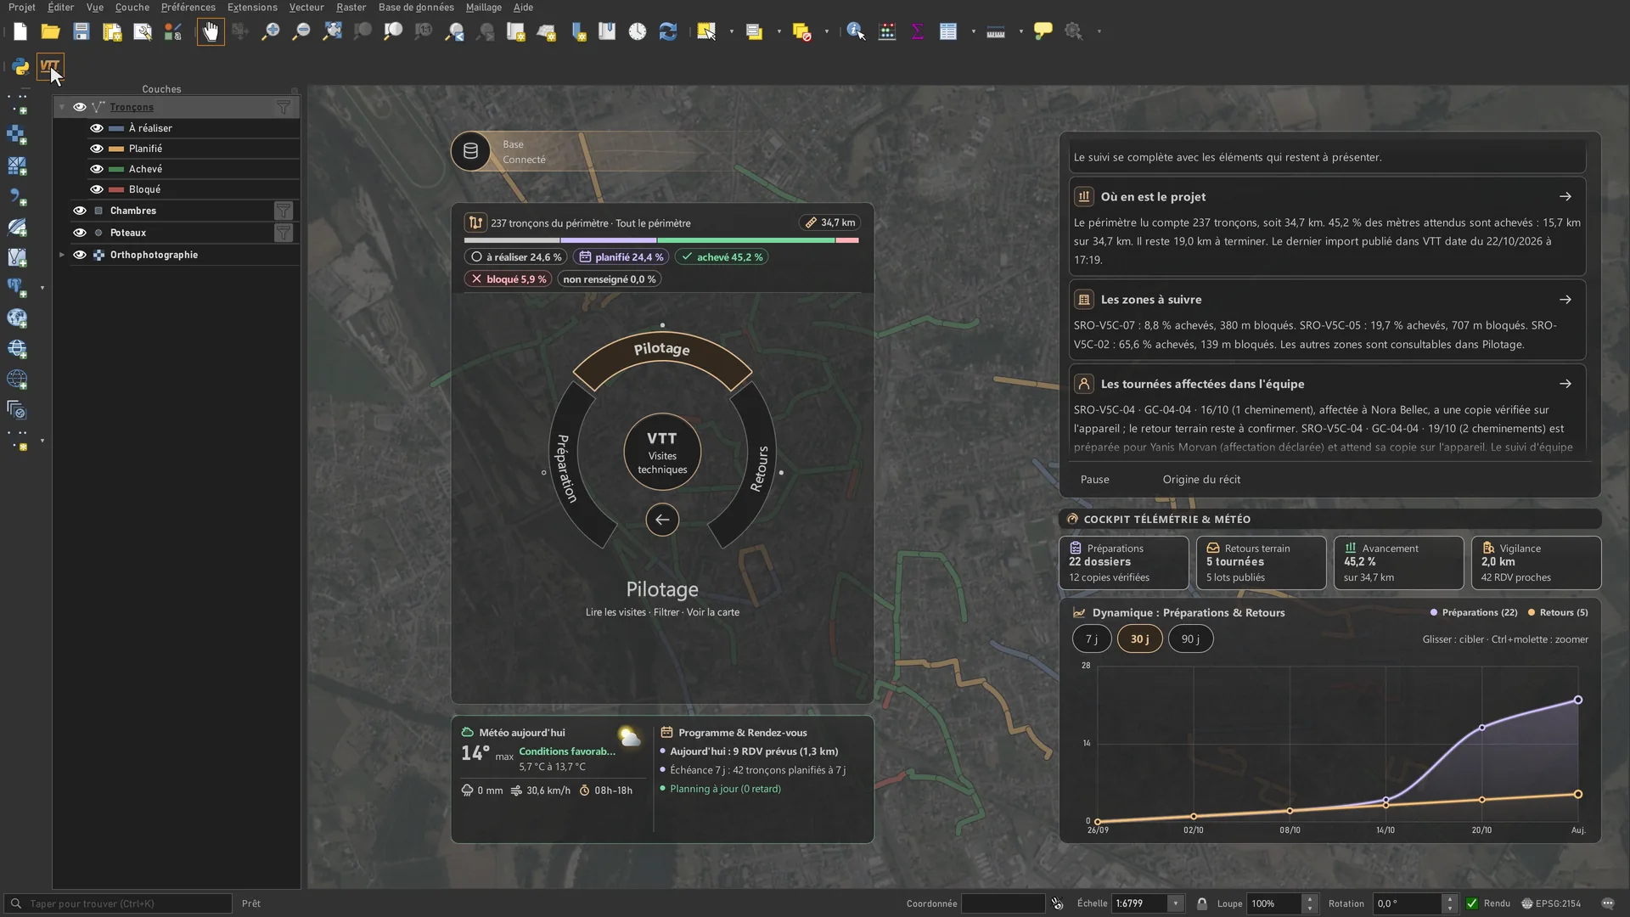1630x917 pixels.
Task: Click the Zoom out magnifier tool
Action: coord(301,32)
